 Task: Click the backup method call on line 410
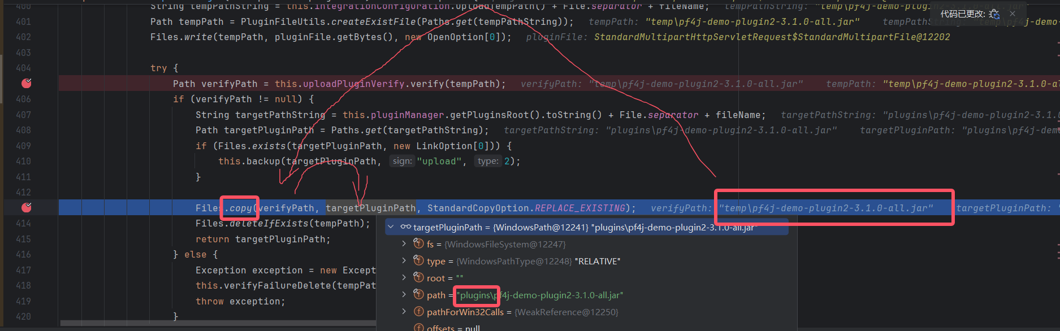263,161
